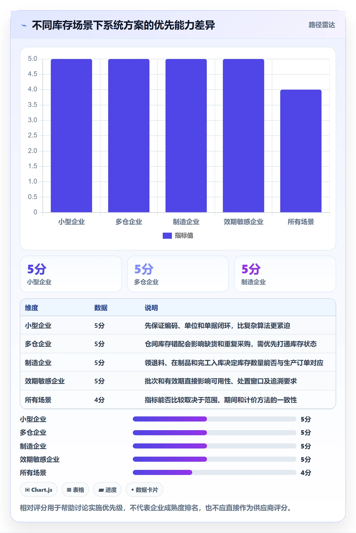Select the 效期敏感企业 bar in the chart
The width and height of the screenshot is (356, 533).
[x=243, y=136]
